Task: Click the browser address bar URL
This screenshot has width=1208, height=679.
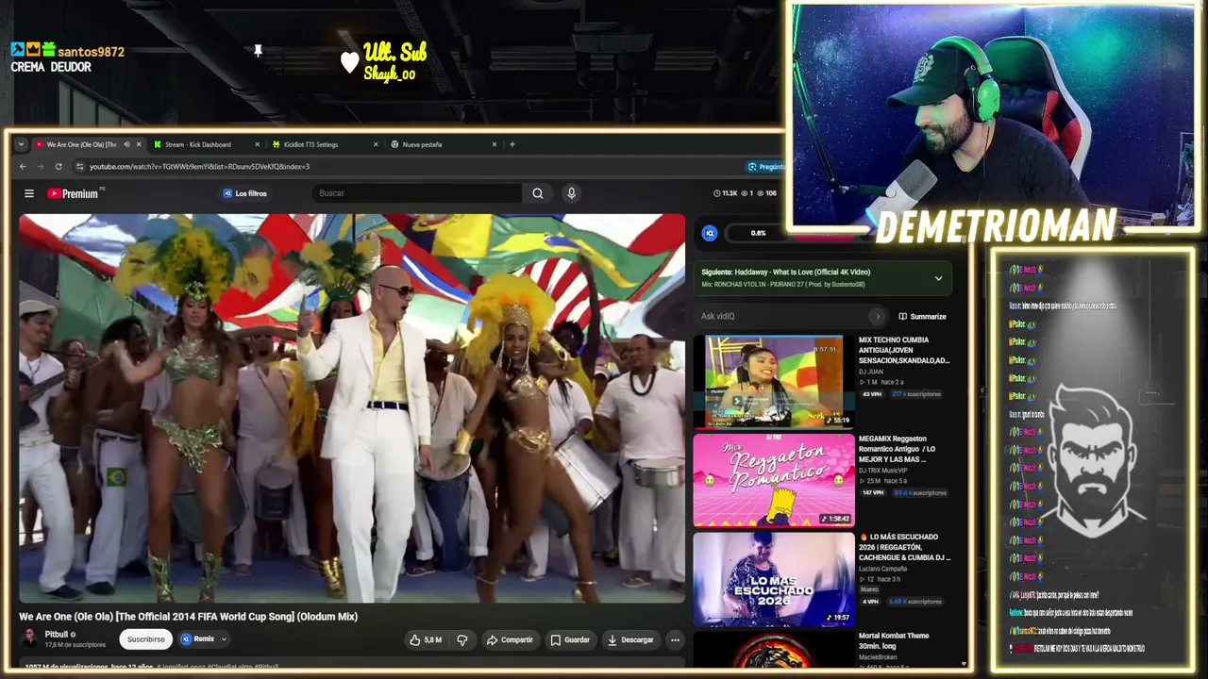Action: [200, 167]
